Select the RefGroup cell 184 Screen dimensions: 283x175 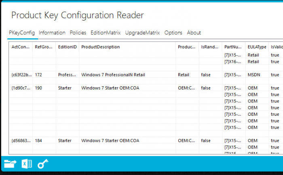click(x=38, y=141)
